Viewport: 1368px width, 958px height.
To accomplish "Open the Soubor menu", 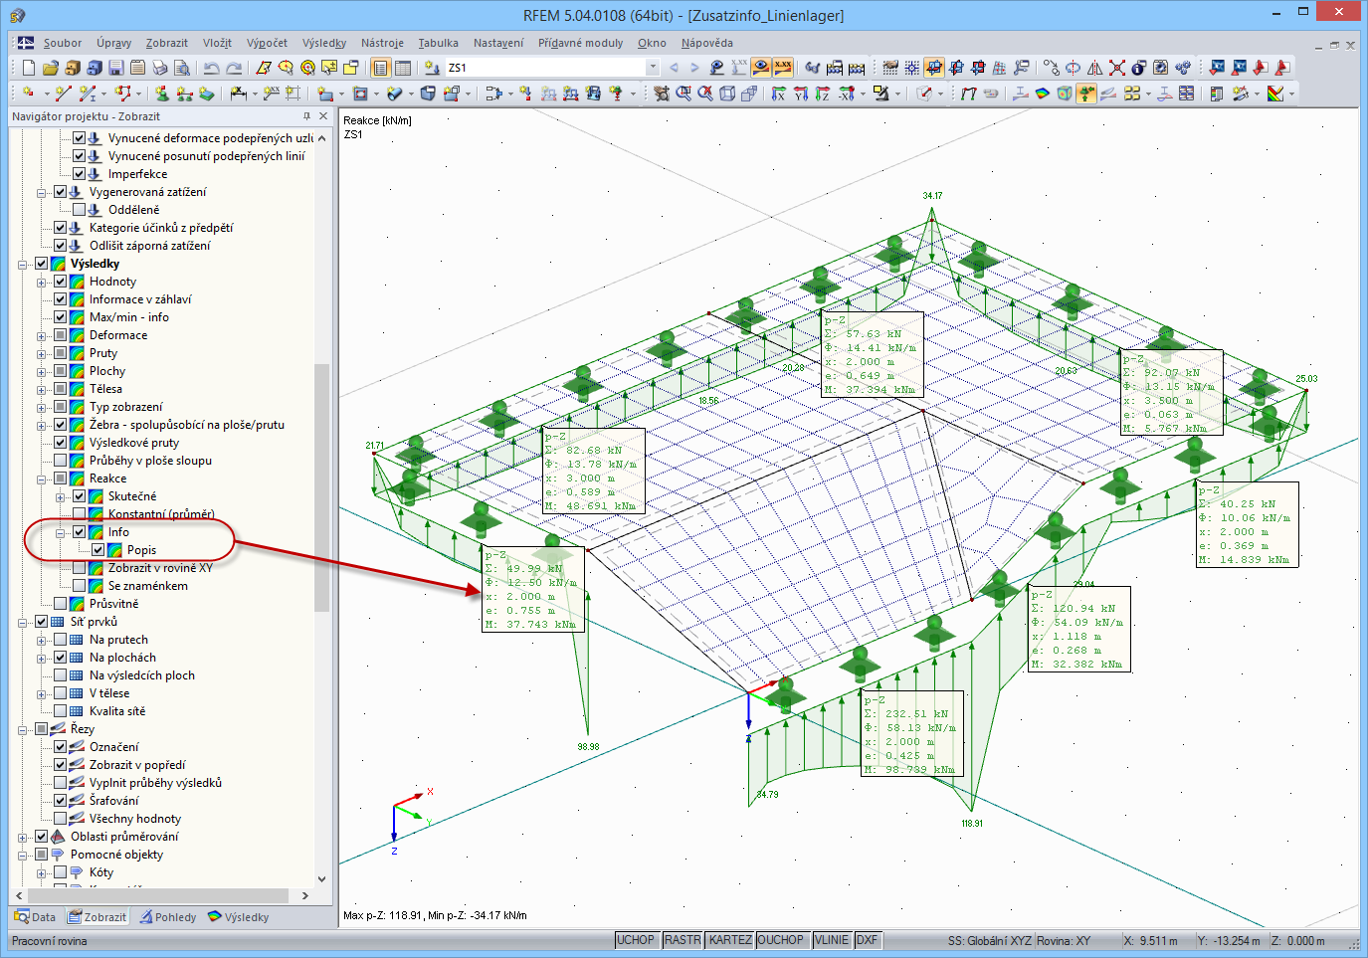I will (63, 43).
